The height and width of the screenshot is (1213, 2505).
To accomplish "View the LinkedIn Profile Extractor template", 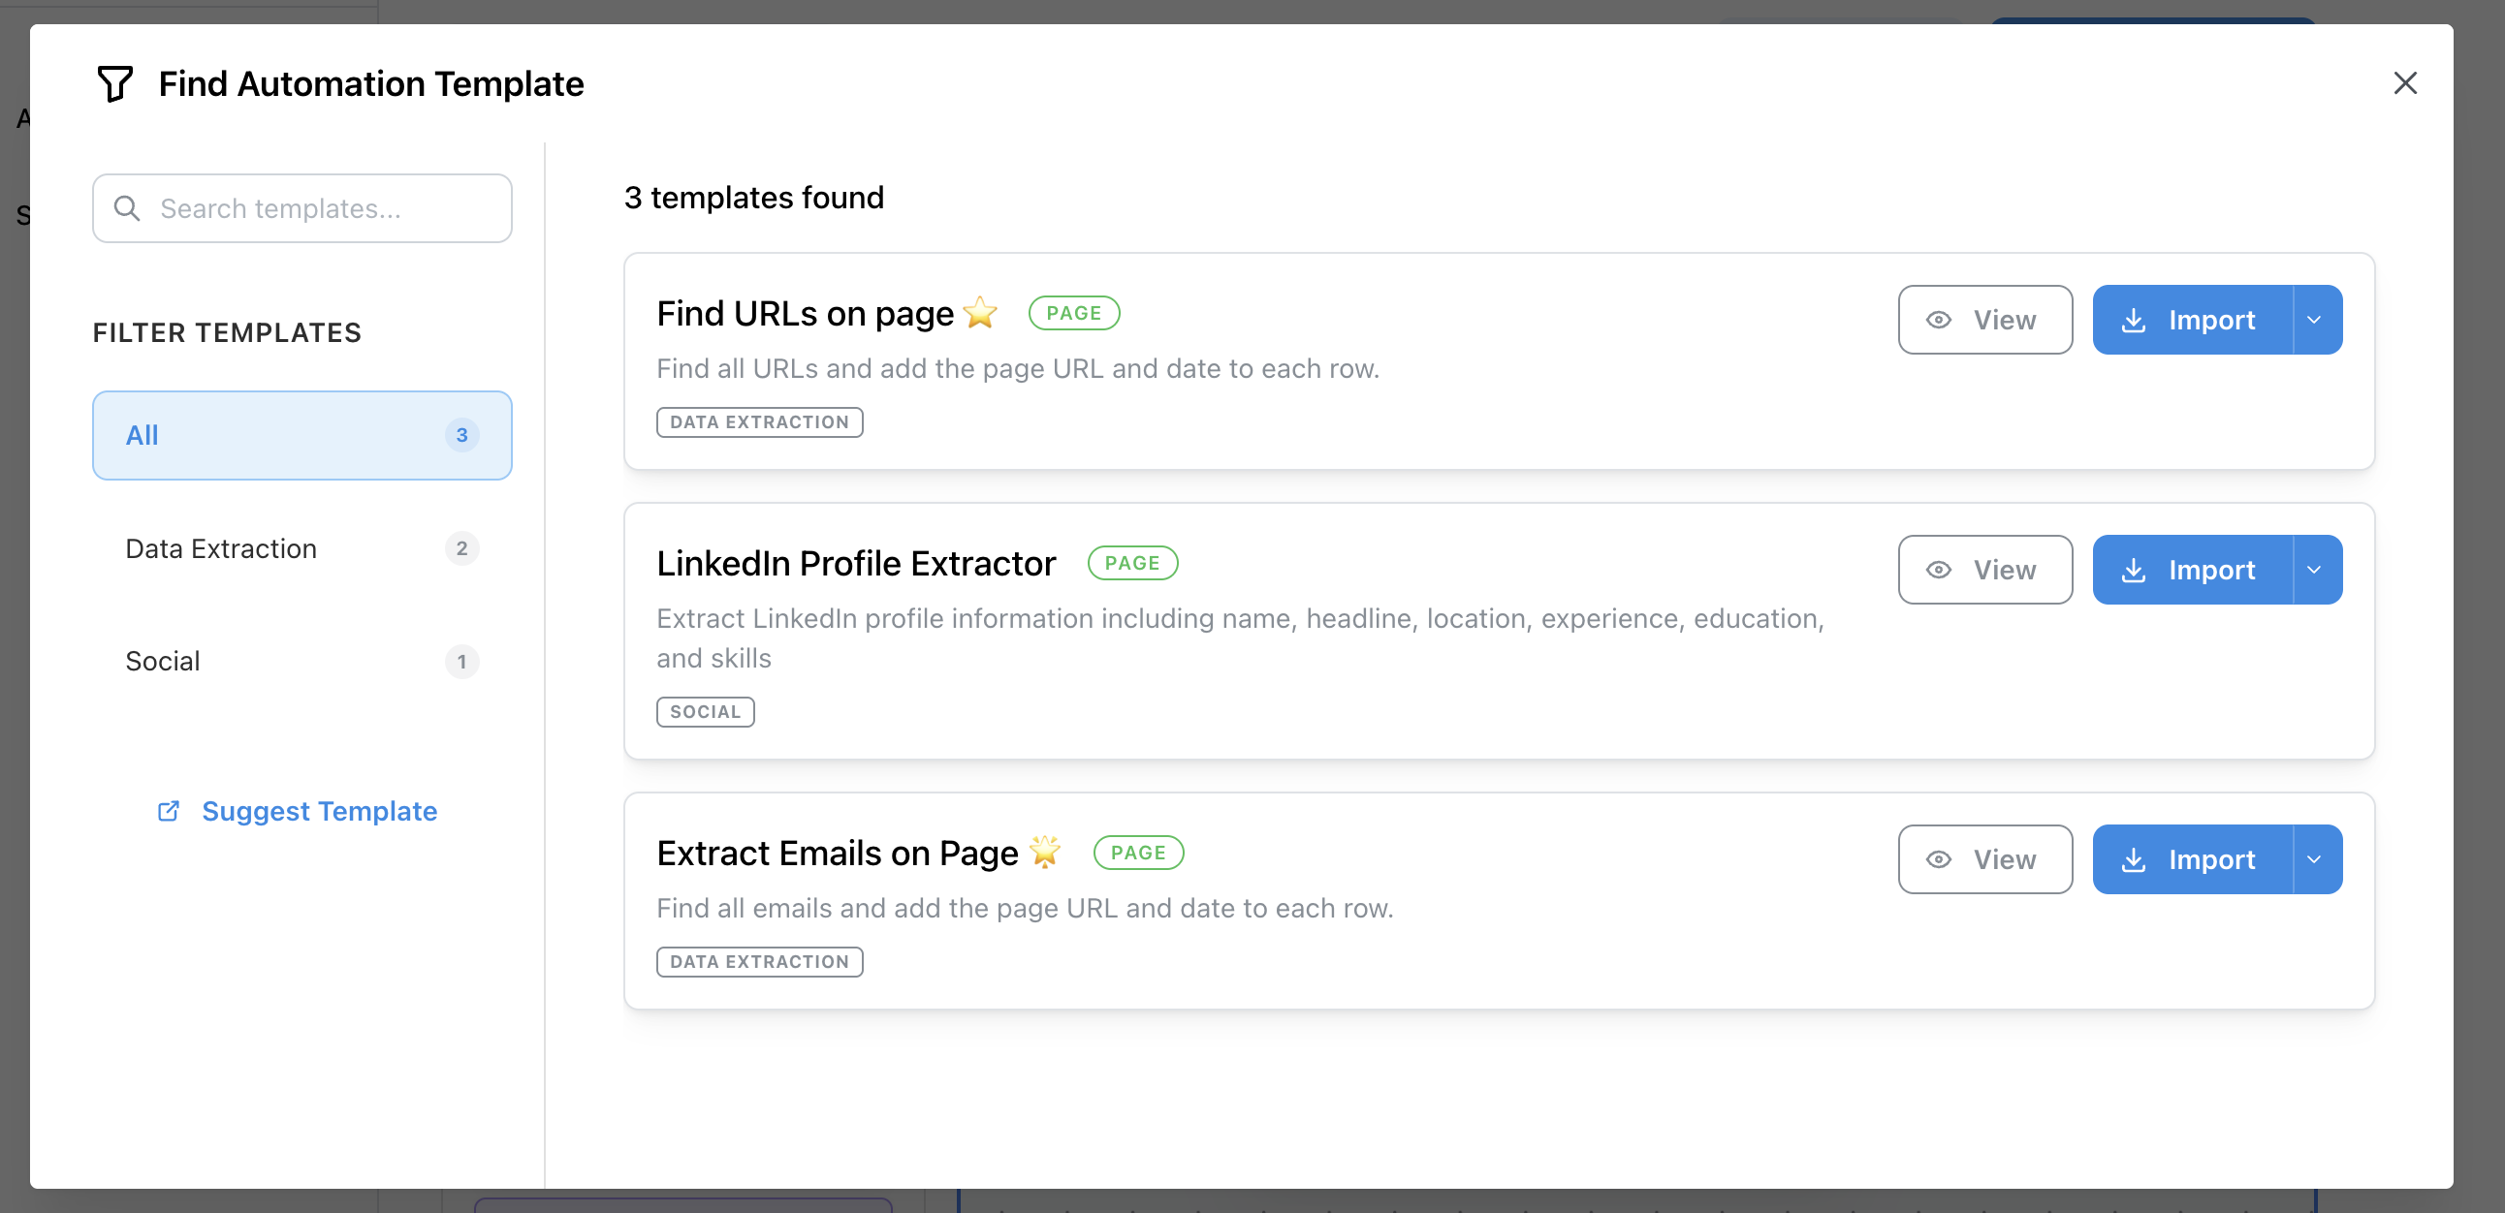I will click(1983, 570).
